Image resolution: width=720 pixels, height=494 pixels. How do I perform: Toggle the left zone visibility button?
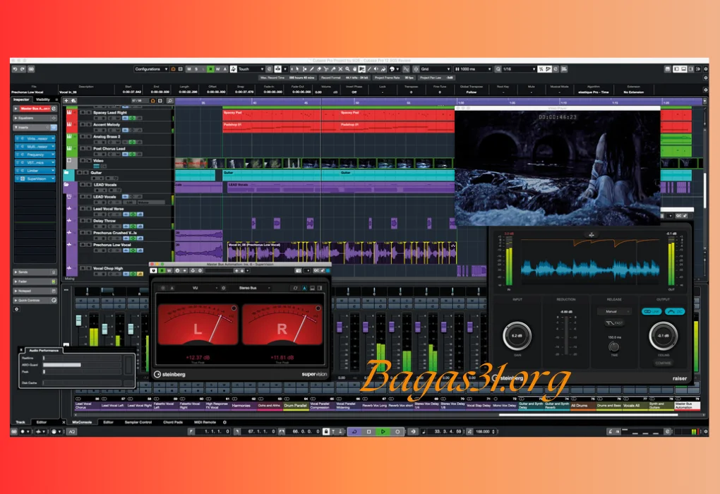pyautogui.click(x=676, y=69)
